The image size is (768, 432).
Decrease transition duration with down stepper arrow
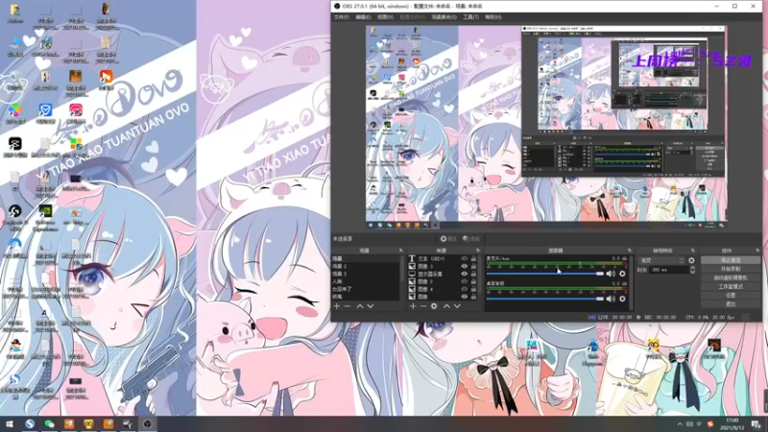click(x=692, y=272)
